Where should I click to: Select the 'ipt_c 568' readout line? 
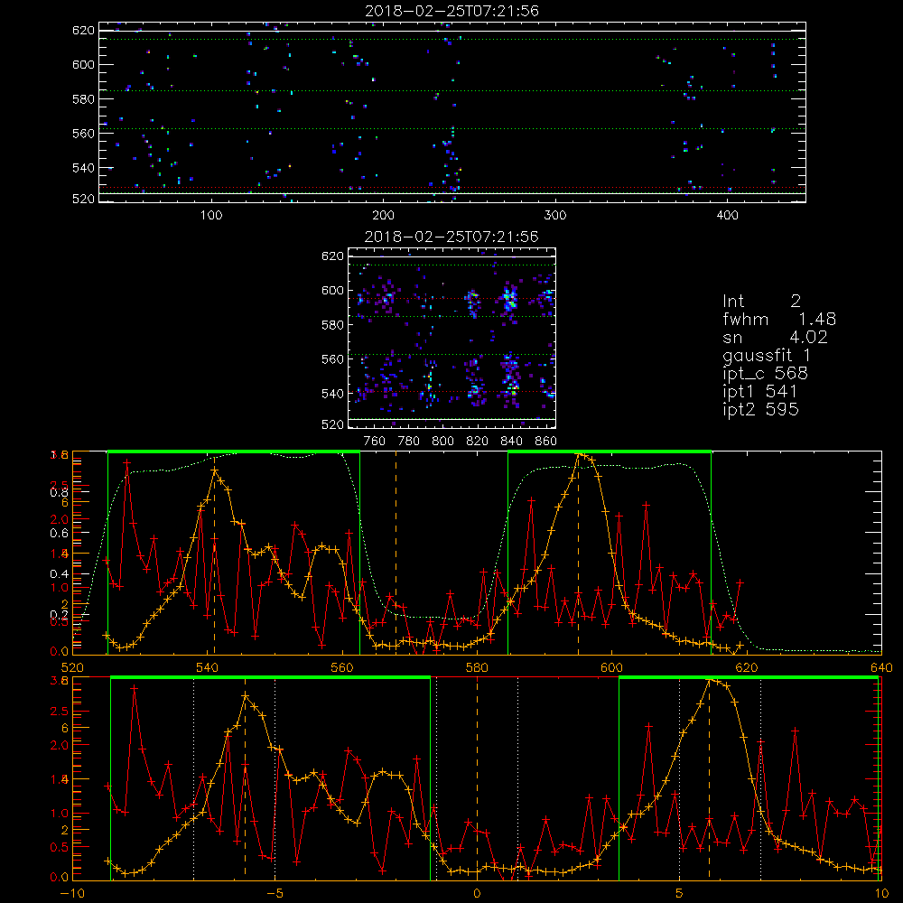click(x=766, y=374)
